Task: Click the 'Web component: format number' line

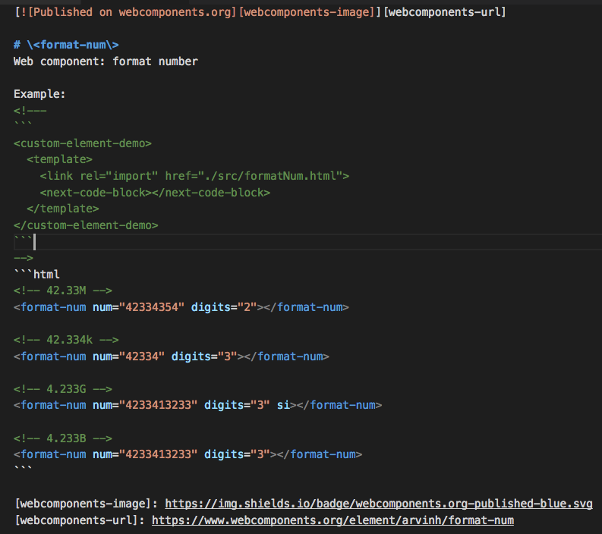Action: [106, 61]
